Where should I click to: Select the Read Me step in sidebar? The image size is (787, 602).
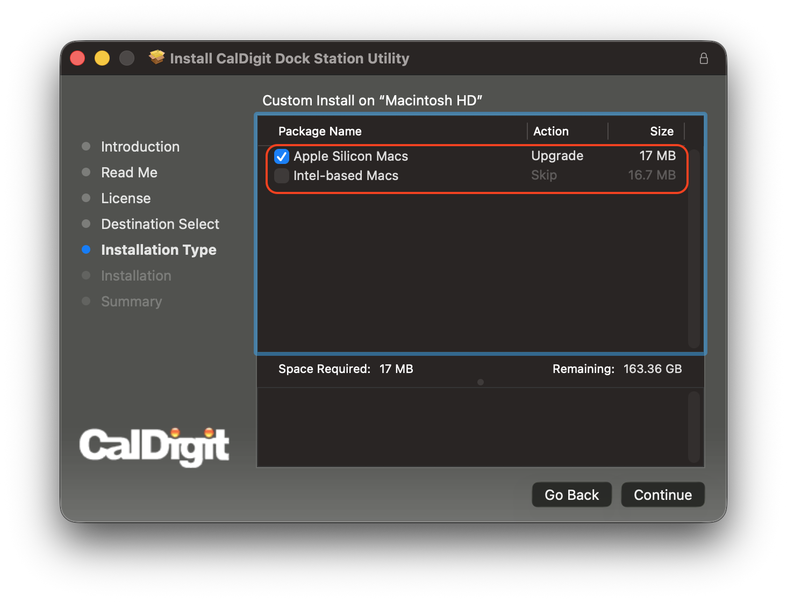129,172
